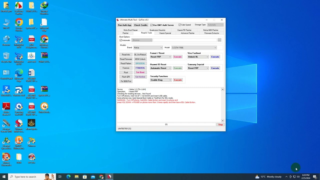Open the Brand dropdown showing Nokia
The image size is (320, 180).
pos(148,47)
